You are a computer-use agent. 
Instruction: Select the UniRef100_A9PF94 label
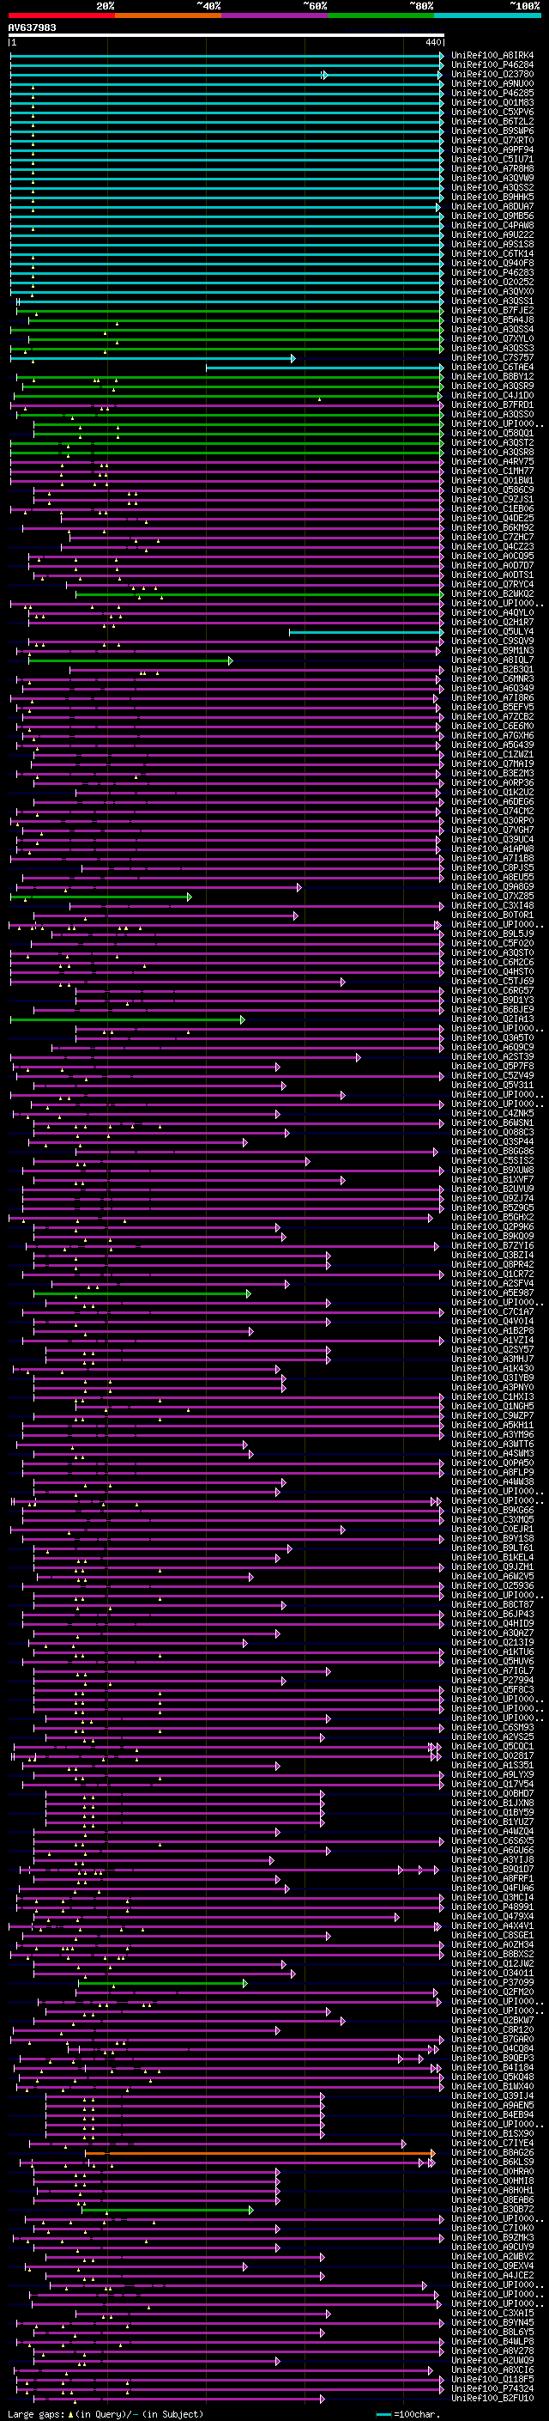tap(492, 149)
